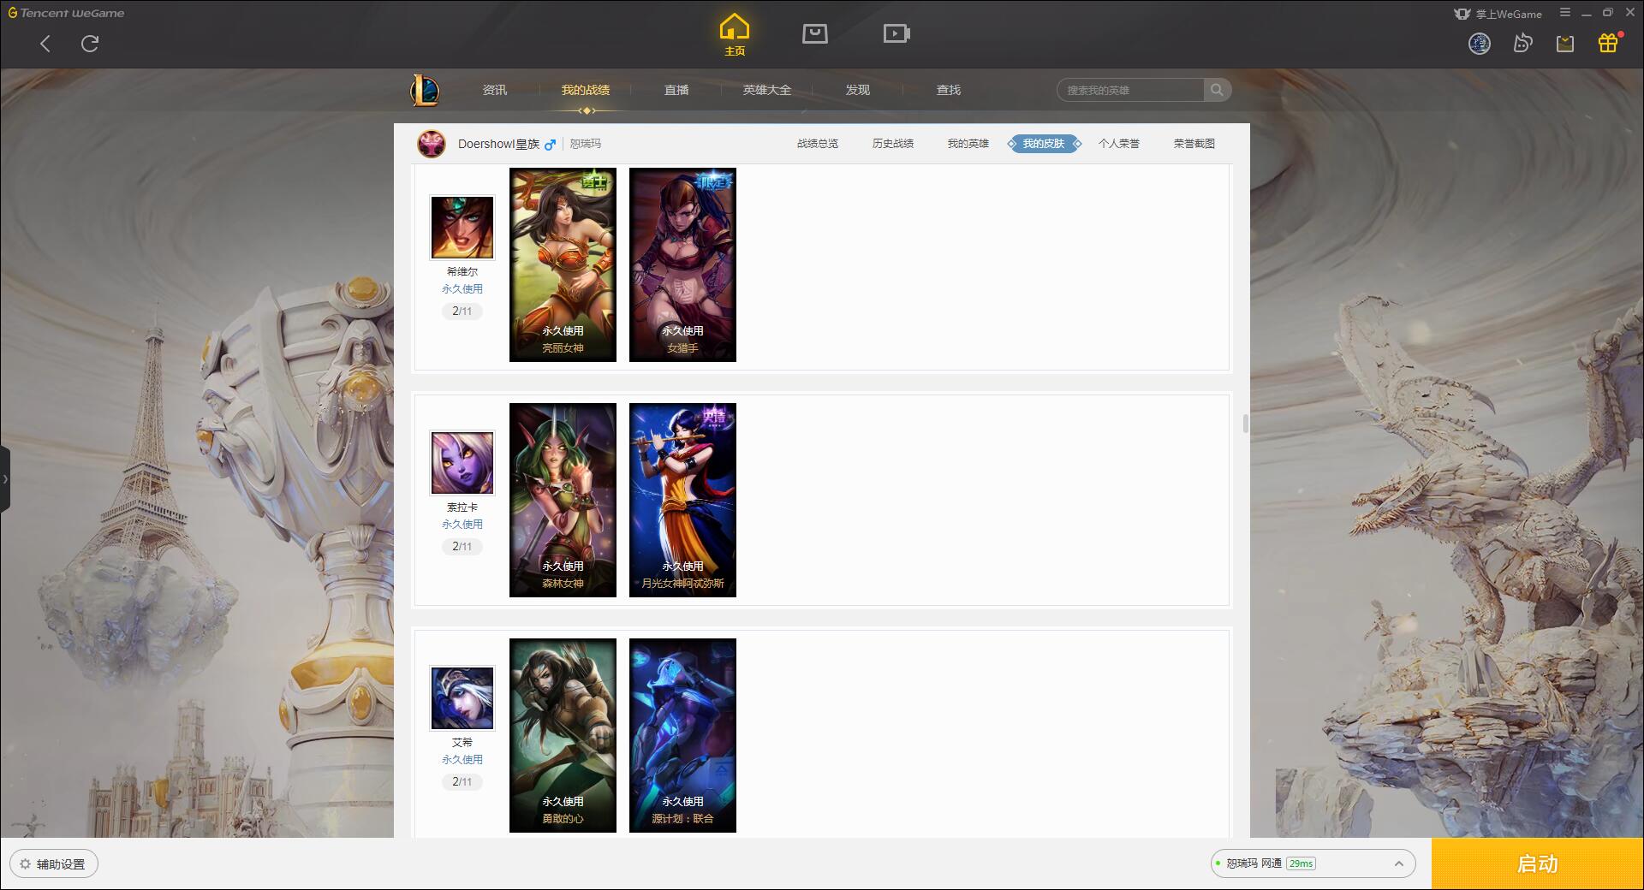Click 希维尔 champion portrait
Screen dimensions: 1644x890
pyautogui.click(x=462, y=228)
